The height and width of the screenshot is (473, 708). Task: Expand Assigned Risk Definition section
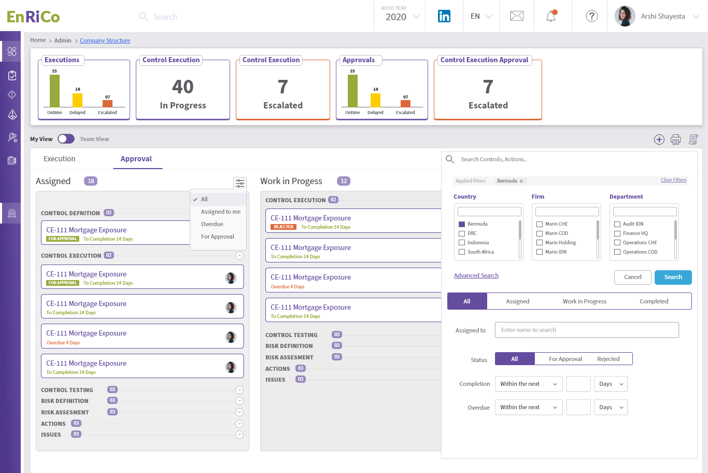(239, 401)
